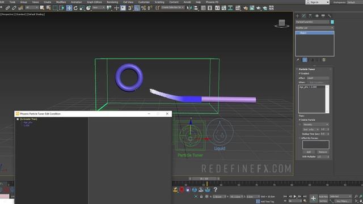Open the Affect Liquid dropdown
This screenshot has height=204, width=363.
pyautogui.click(x=318, y=78)
